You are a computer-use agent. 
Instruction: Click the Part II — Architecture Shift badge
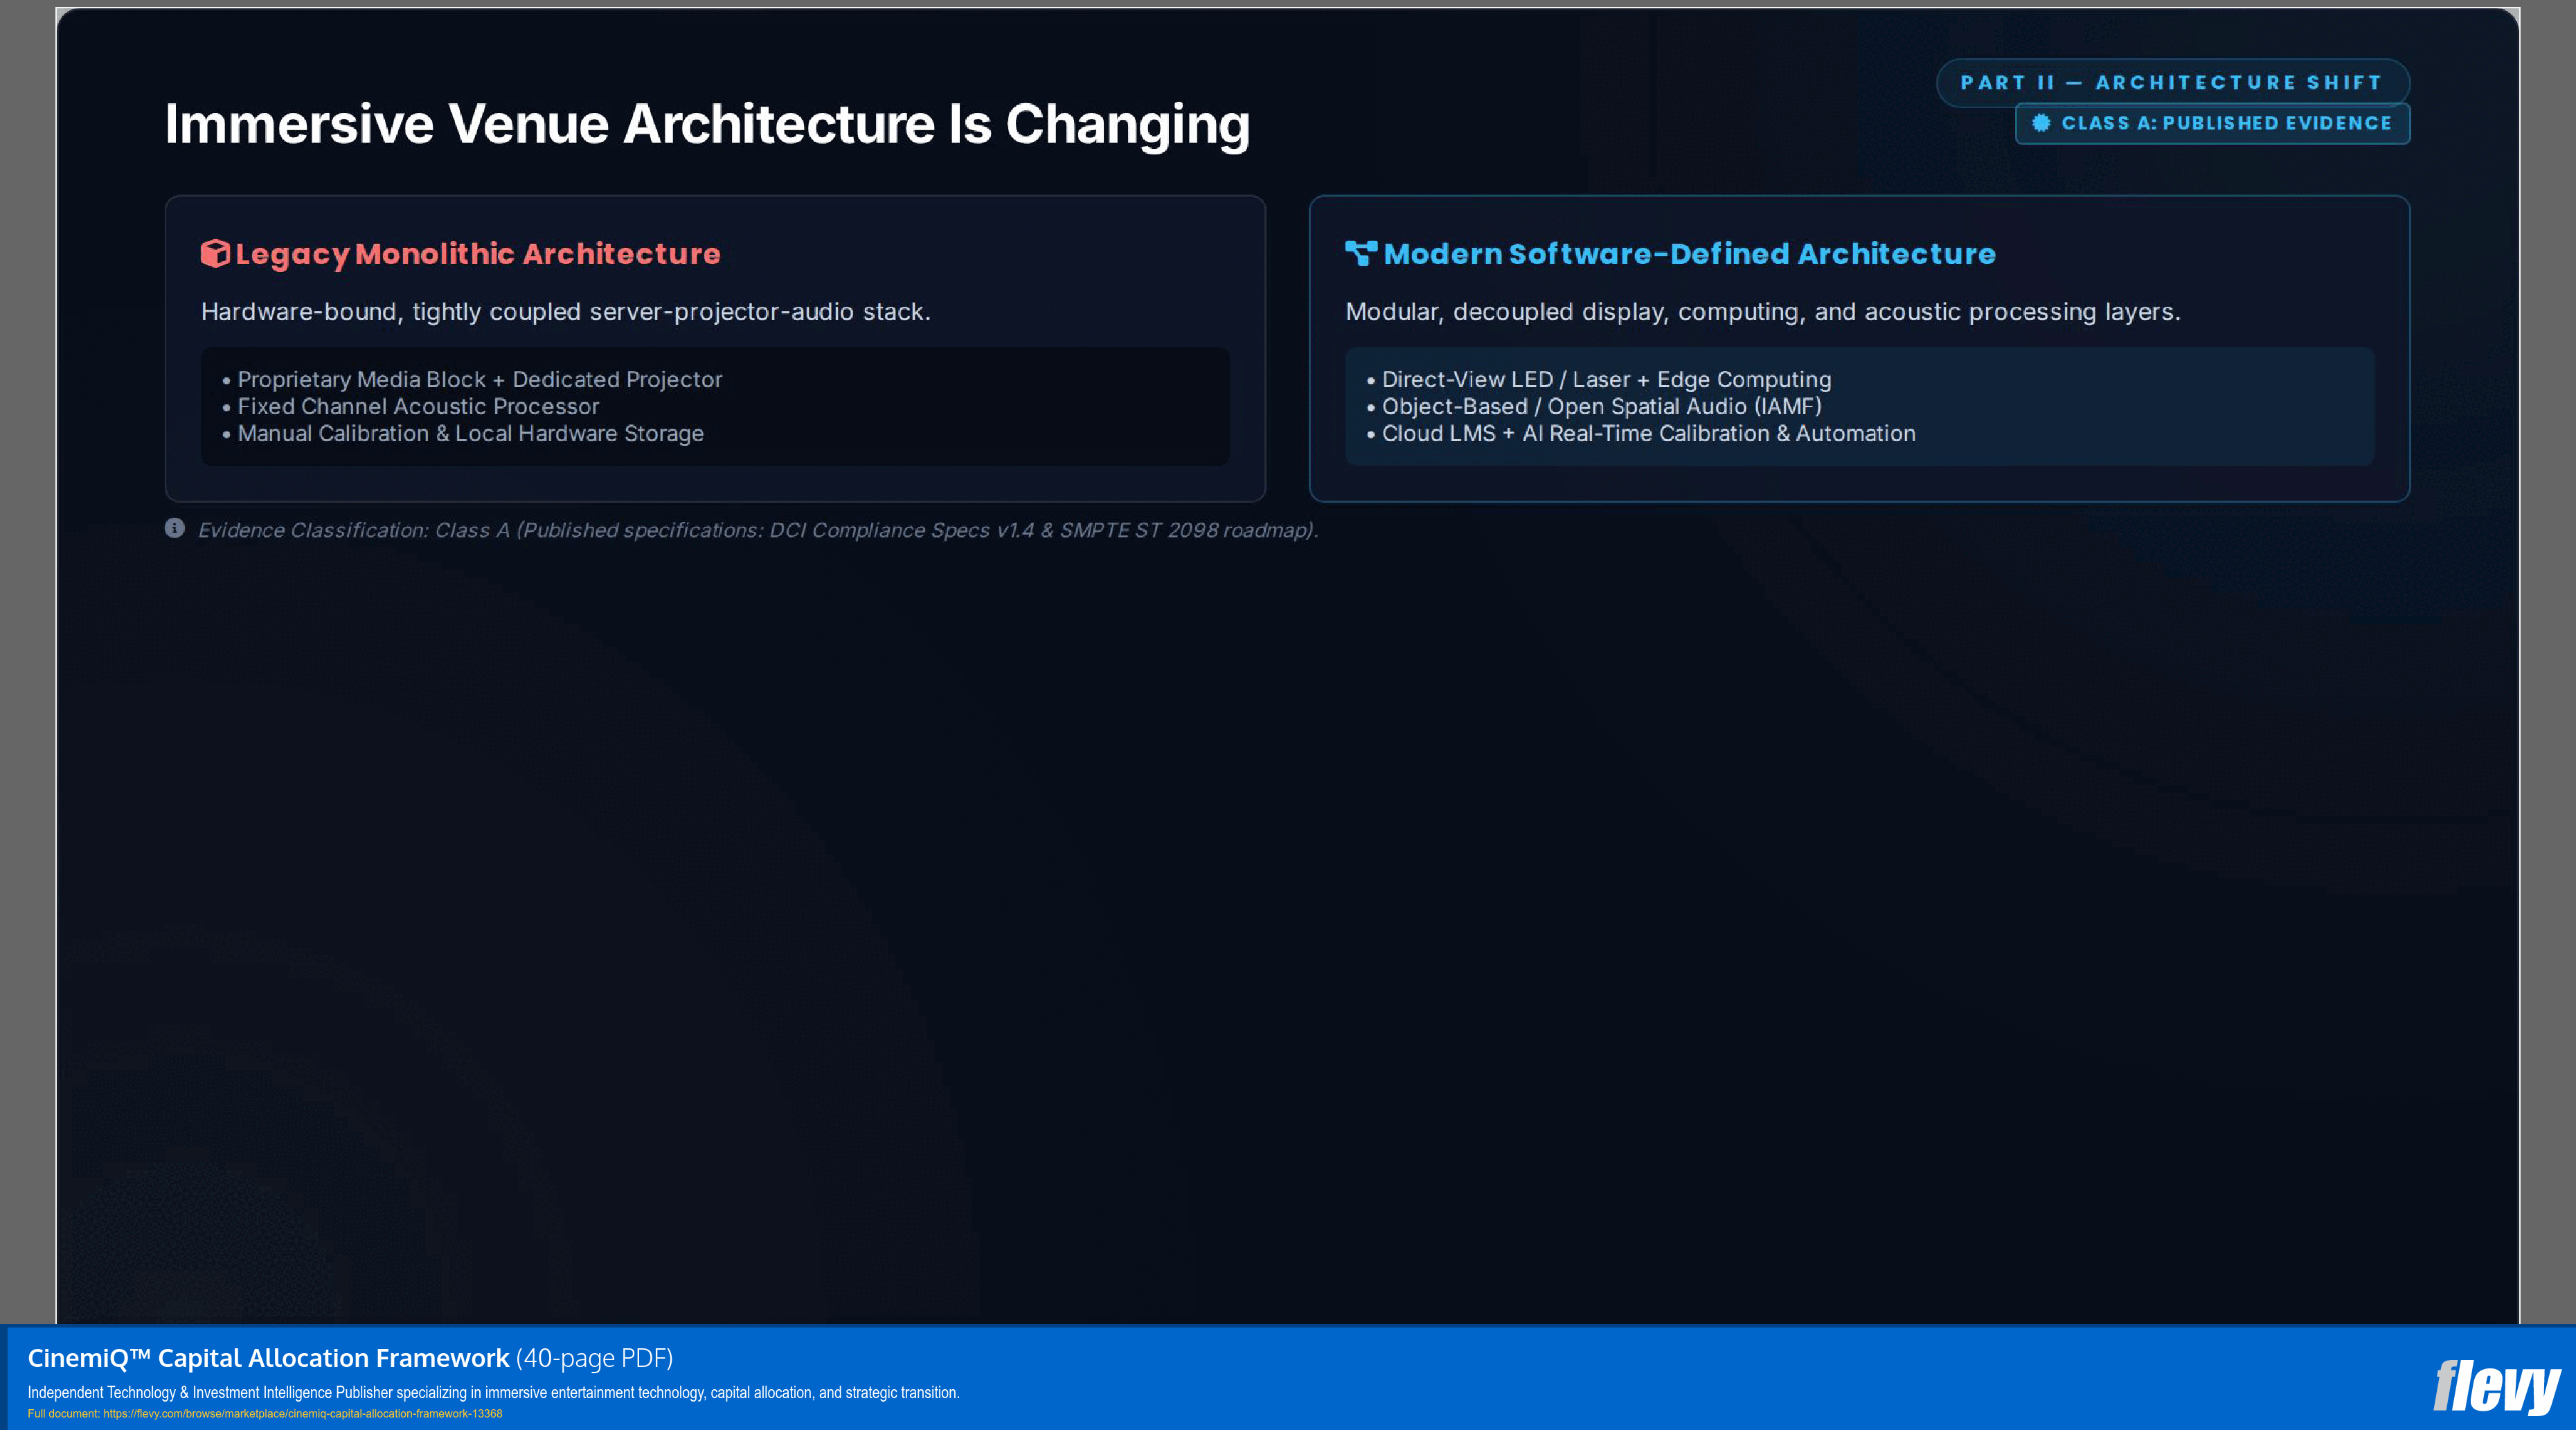point(2172,83)
